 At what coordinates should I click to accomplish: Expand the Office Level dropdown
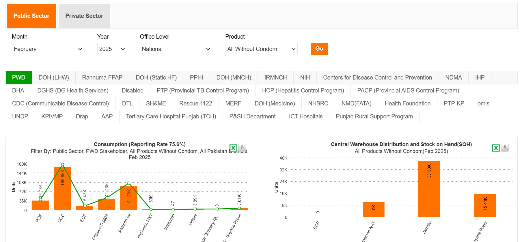[176, 49]
